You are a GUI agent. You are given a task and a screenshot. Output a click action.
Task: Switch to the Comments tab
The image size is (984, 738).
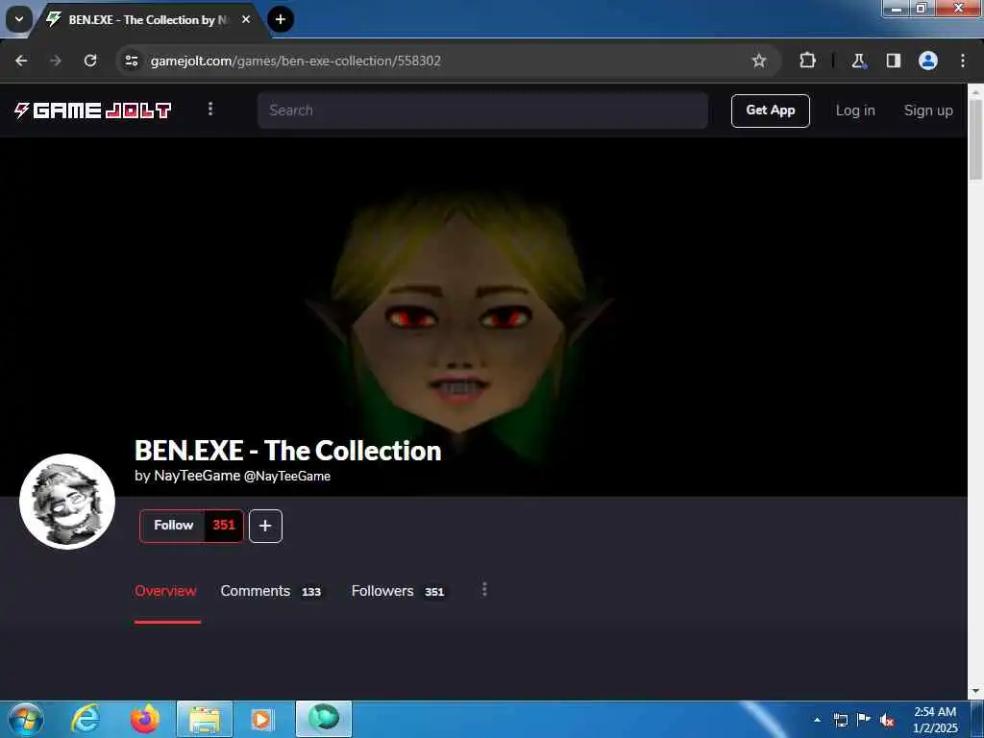(x=270, y=591)
